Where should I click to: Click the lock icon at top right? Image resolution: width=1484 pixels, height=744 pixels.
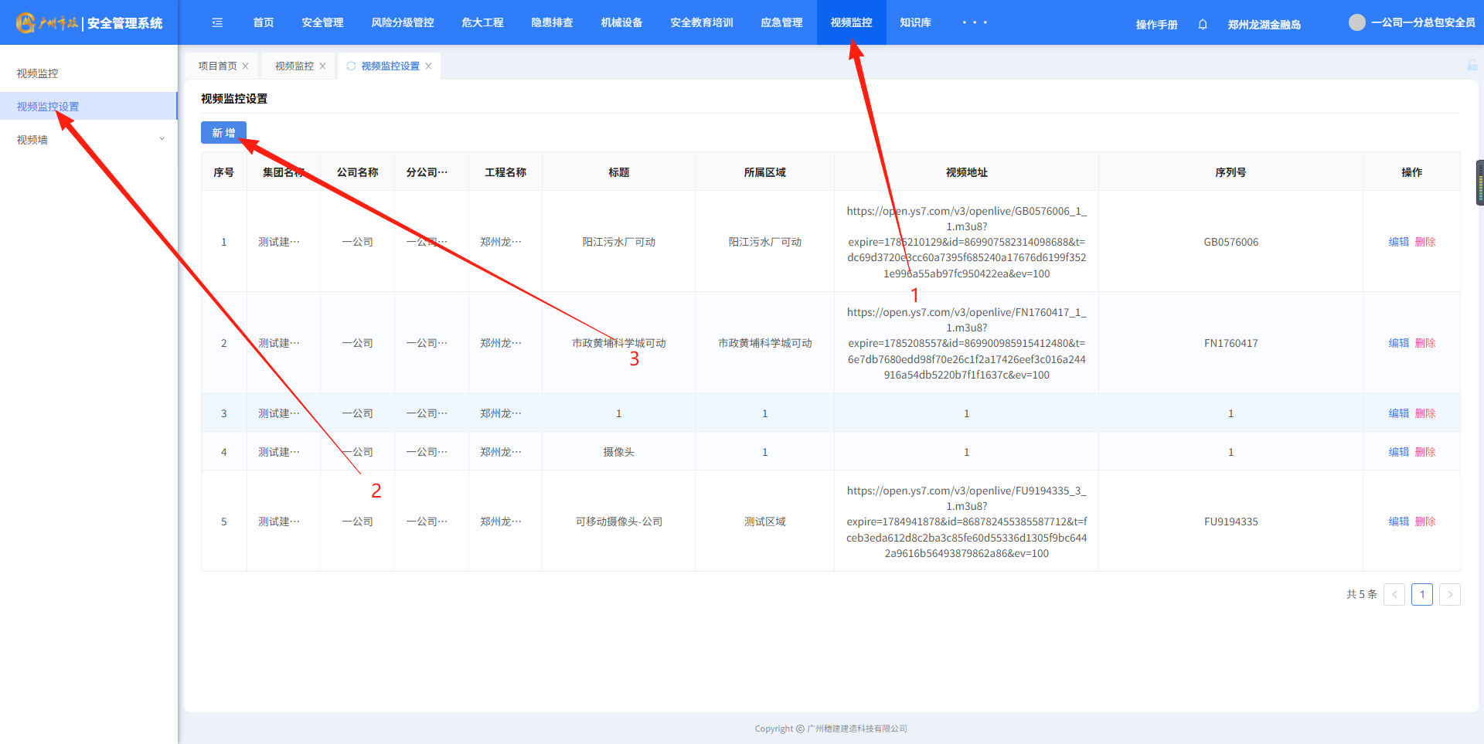coord(1472,66)
